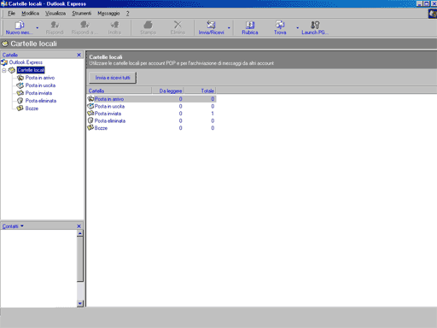Select Cartelle locali in folder tree

[31, 70]
